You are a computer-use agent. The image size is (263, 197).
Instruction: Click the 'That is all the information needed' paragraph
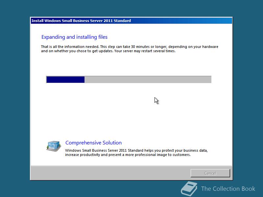click(x=130, y=49)
